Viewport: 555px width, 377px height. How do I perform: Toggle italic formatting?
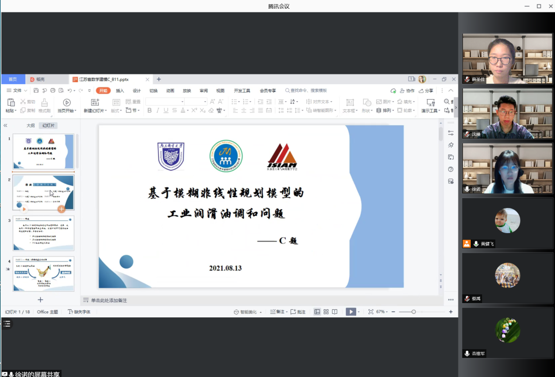(x=158, y=110)
